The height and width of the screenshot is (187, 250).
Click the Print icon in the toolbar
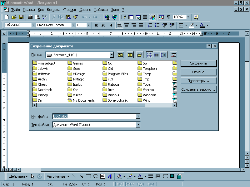click(x=30, y=17)
